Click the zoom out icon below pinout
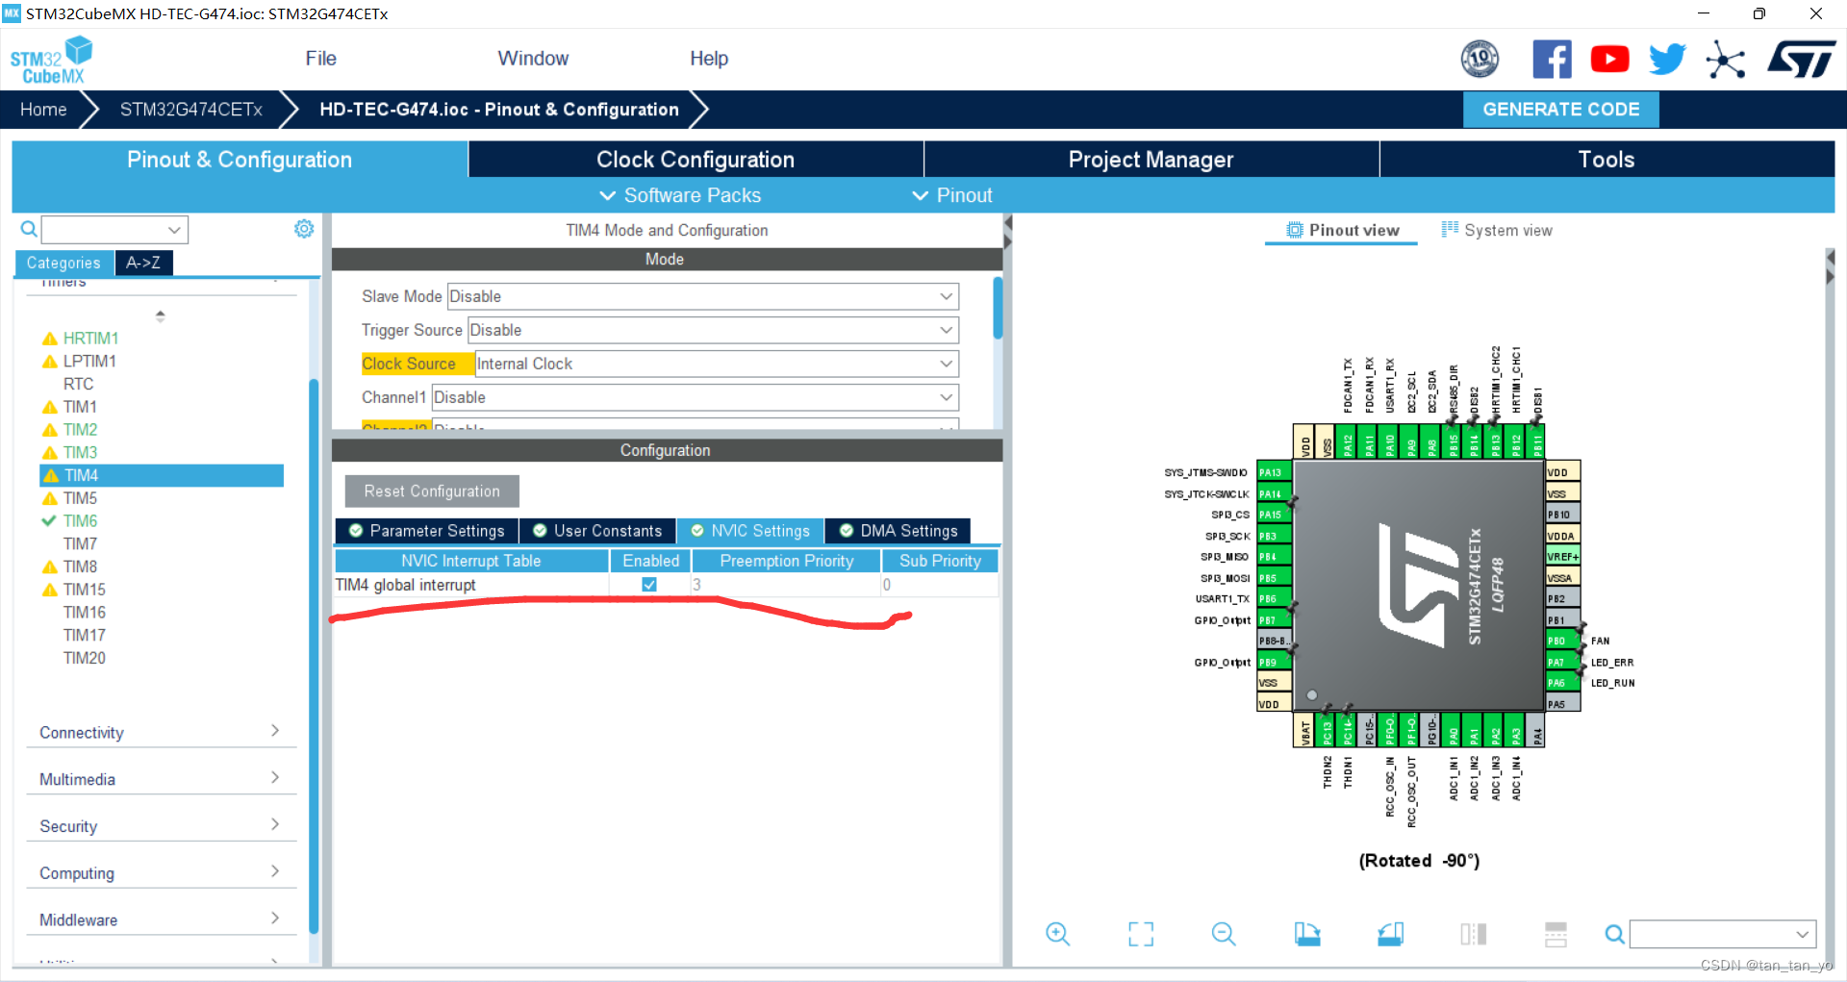The height and width of the screenshot is (982, 1847). tap(1224, 933)
